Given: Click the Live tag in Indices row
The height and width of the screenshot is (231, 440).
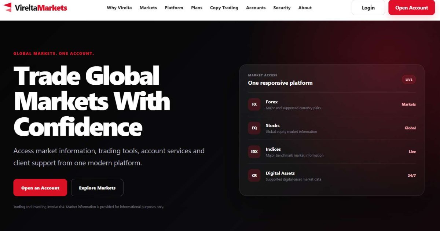Looking at the screenshot, I should pyautogui.click(x=412, y=152).
